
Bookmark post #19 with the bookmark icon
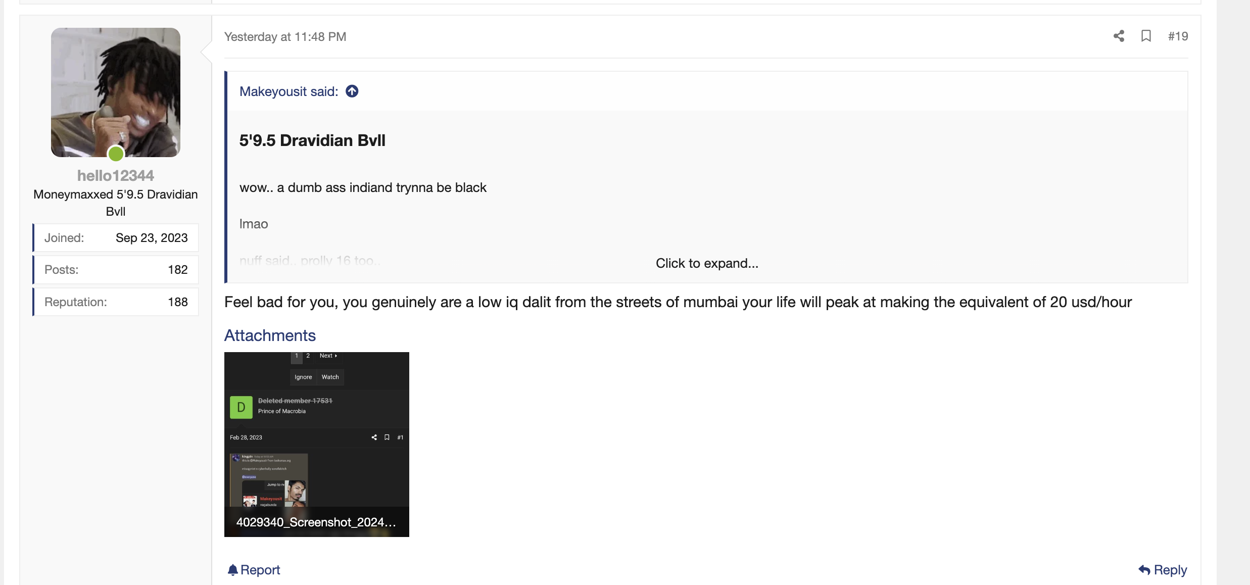(1146, 36)
